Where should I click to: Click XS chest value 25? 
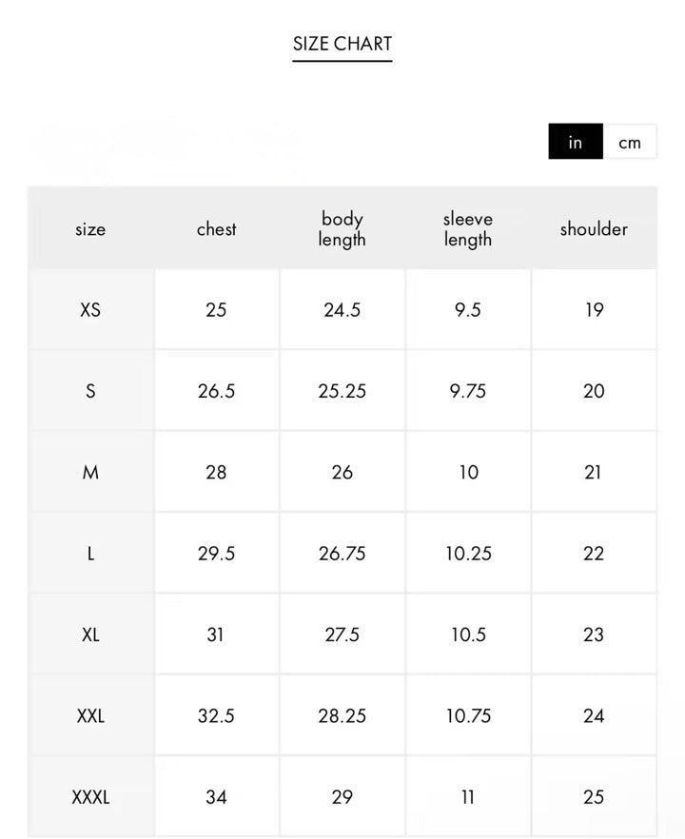click(216, 310)
